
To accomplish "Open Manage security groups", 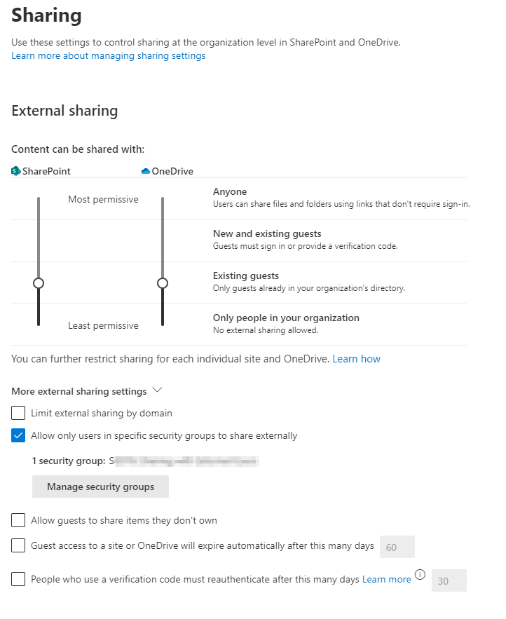I will (x=100, y=487).
